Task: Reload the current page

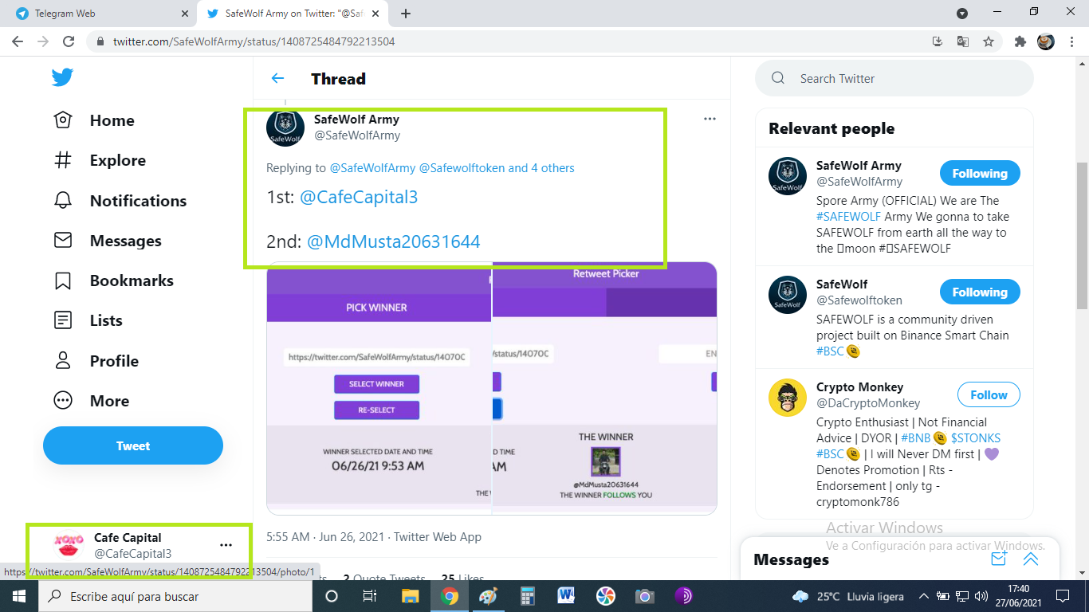Action: 69,41
